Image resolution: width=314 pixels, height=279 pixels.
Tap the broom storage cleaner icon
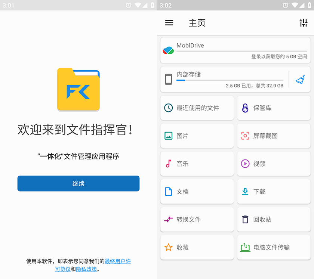[300, 79]
